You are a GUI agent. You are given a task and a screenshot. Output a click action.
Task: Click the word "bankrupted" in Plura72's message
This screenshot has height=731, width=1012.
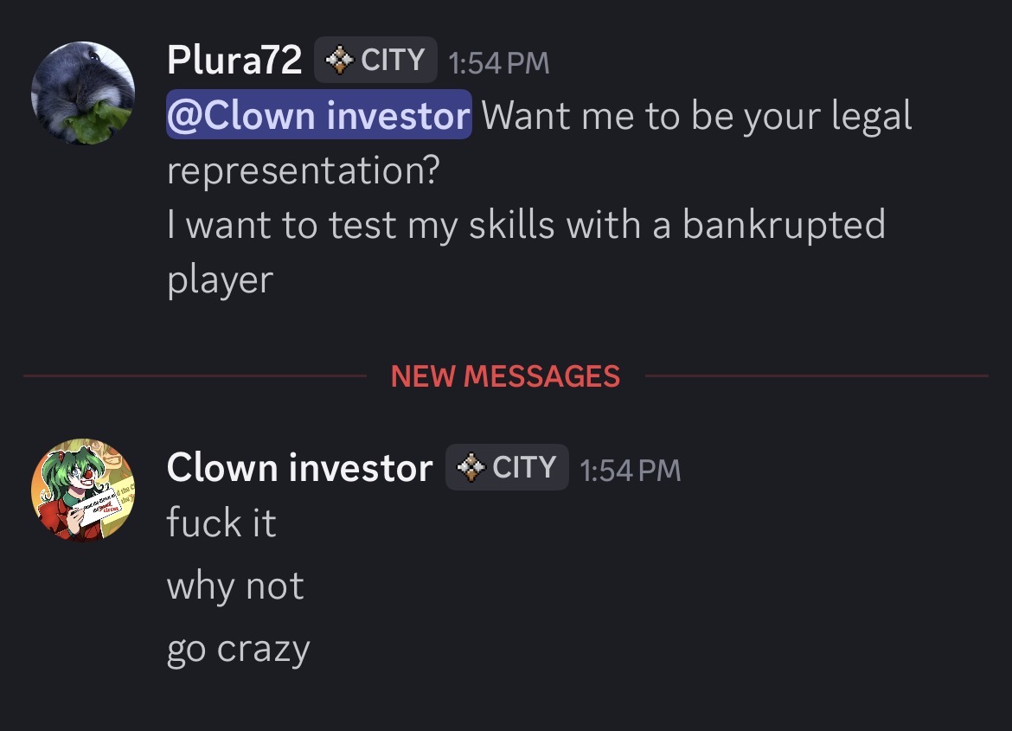pos(784,226)
